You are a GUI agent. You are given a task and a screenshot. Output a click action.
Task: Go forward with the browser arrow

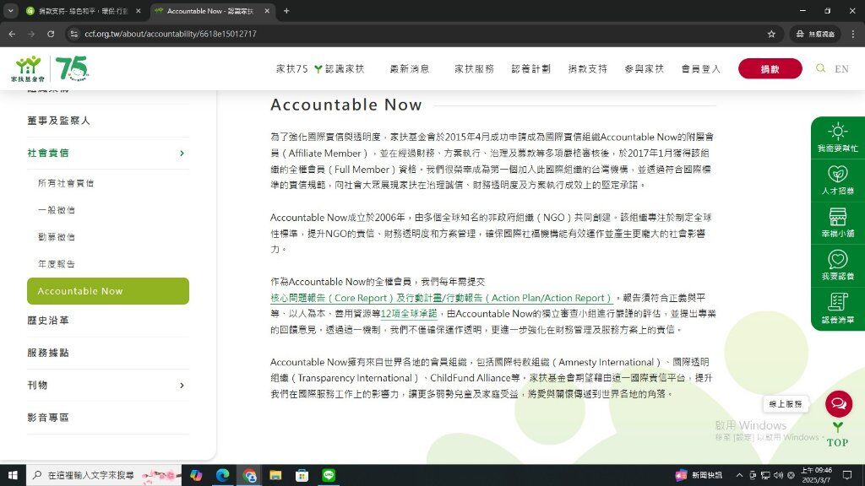(x=31, y=34)
